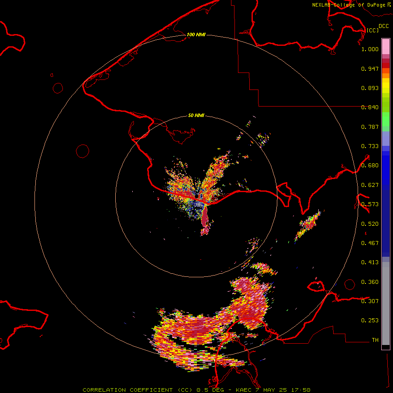The image size is (393, 393).
Task: Click the 0.307 scale value
Action: 370,301
